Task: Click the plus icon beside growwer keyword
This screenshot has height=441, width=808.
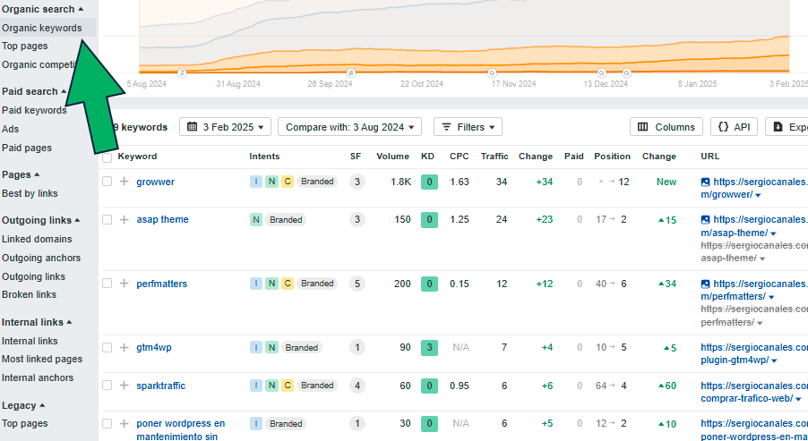Action: 124,182
